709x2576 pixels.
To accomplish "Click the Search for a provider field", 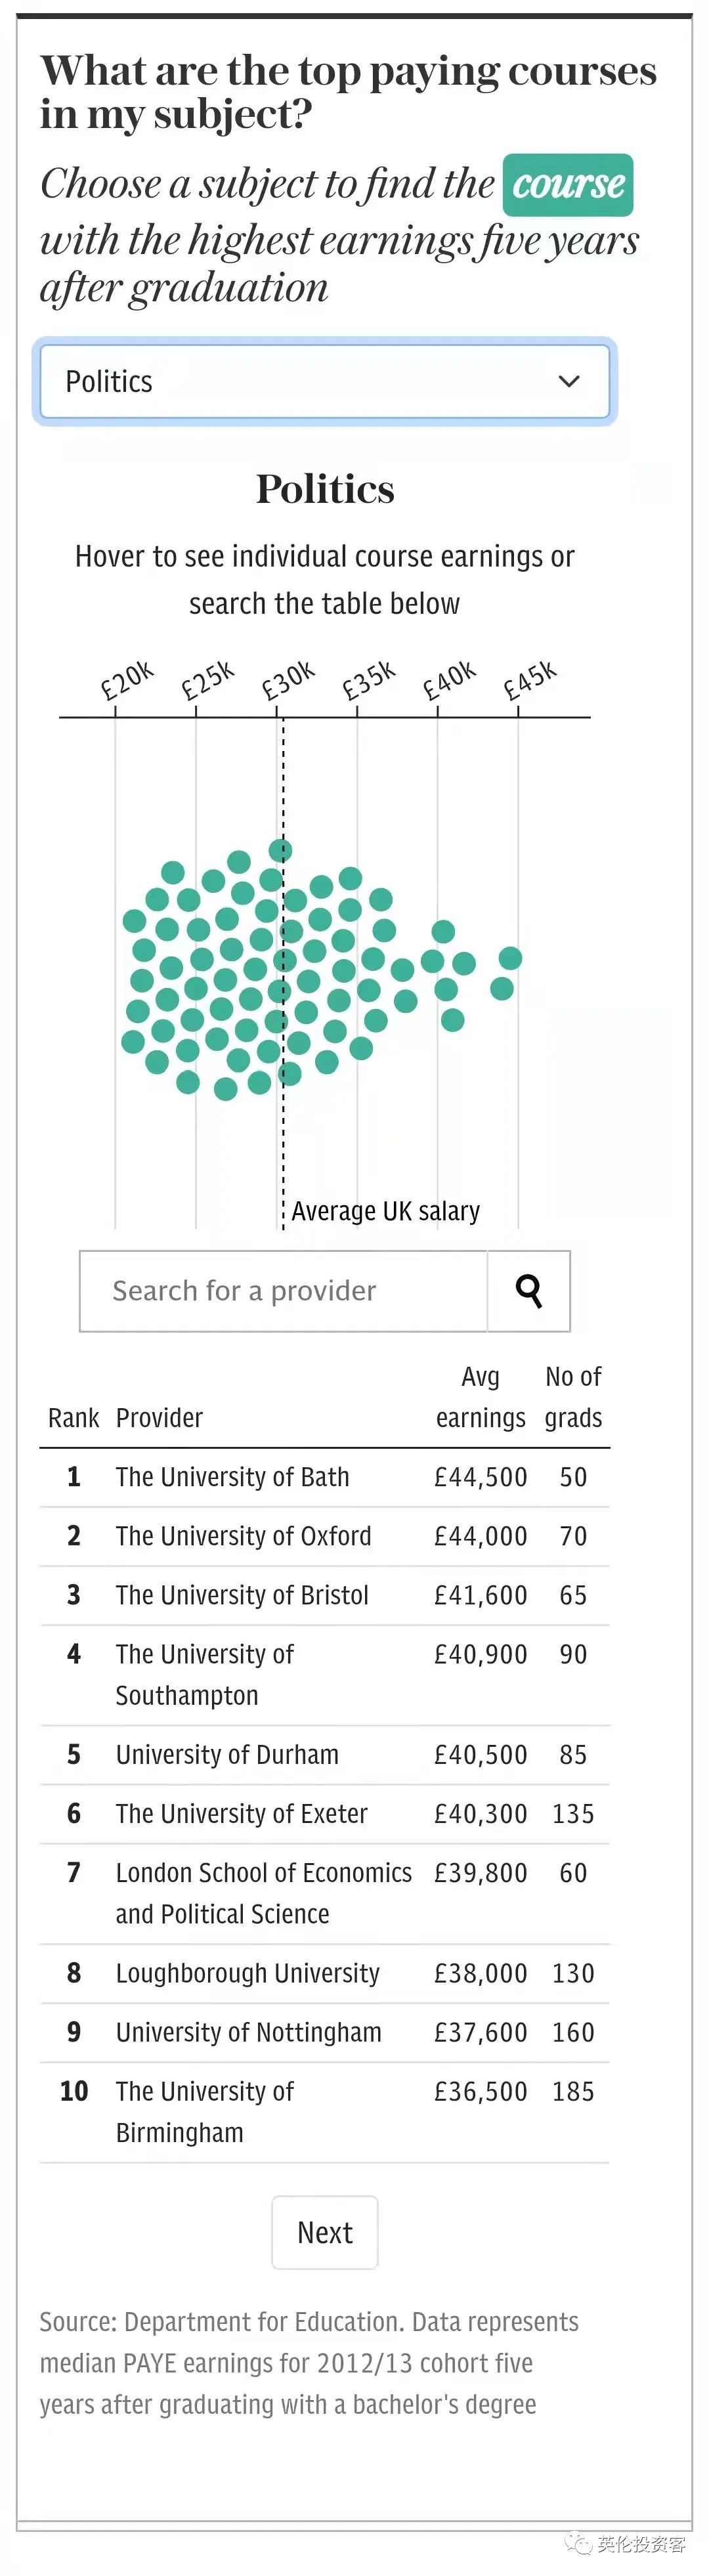I will tap(284, 1290).
